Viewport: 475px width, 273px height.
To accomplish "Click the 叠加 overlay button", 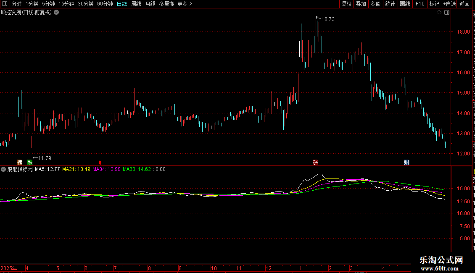I will 361,4.
